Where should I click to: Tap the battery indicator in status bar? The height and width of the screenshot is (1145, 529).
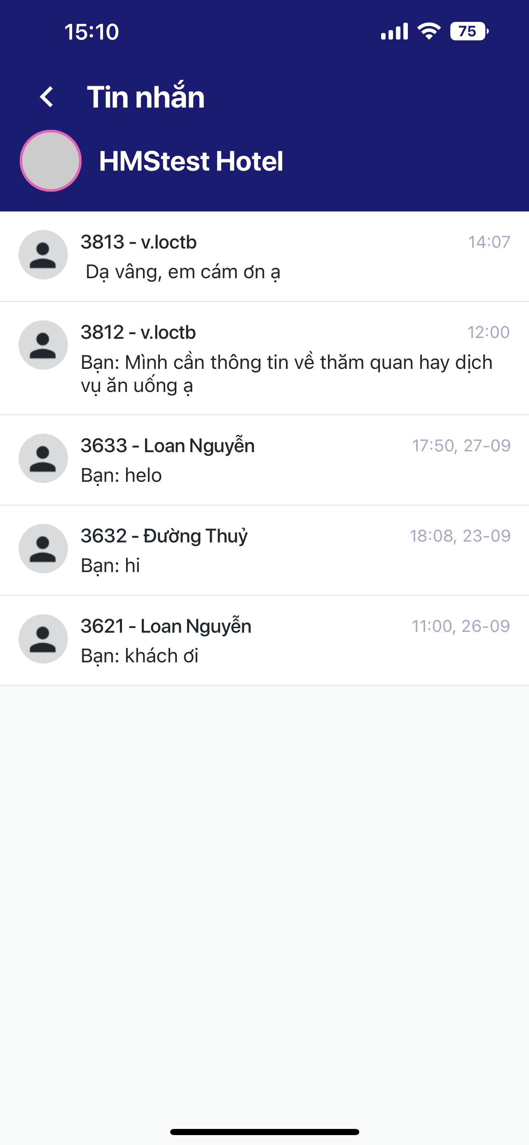(469, 32)
